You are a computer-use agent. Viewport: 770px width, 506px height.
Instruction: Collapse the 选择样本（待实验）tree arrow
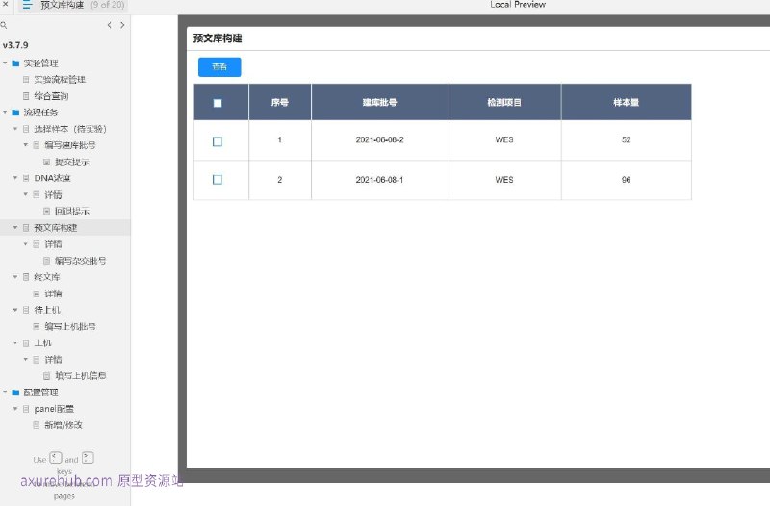point(15,129)
